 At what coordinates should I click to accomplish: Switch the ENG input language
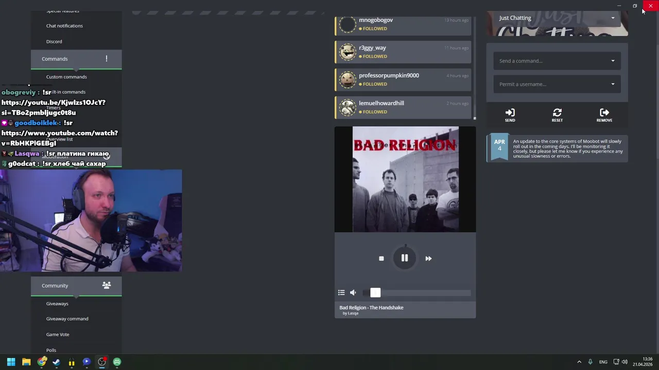pyautogui.click(x=603, y=362)
